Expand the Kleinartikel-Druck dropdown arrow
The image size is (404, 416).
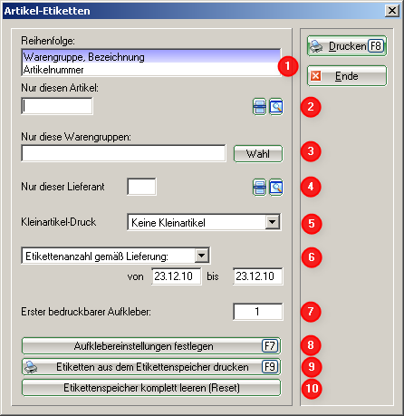(x=273, y=222)
